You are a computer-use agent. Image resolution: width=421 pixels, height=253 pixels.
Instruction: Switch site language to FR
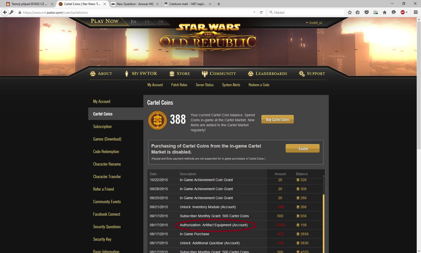pyautogui.click(x=147, y=22)
